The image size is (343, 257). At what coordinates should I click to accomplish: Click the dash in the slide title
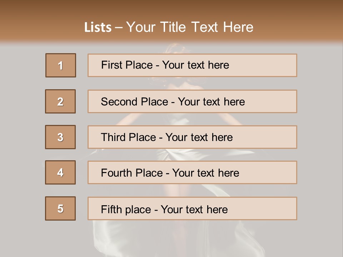tap(119, 27)
